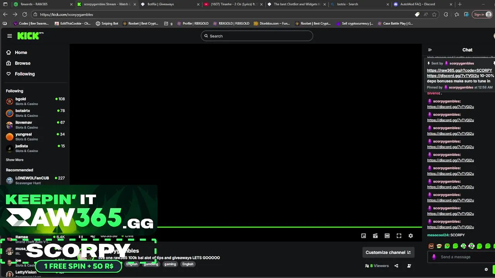Viewport: 495px width, 278px height.
Task: Click the 8 Viewers count
Action: [377, 266]
